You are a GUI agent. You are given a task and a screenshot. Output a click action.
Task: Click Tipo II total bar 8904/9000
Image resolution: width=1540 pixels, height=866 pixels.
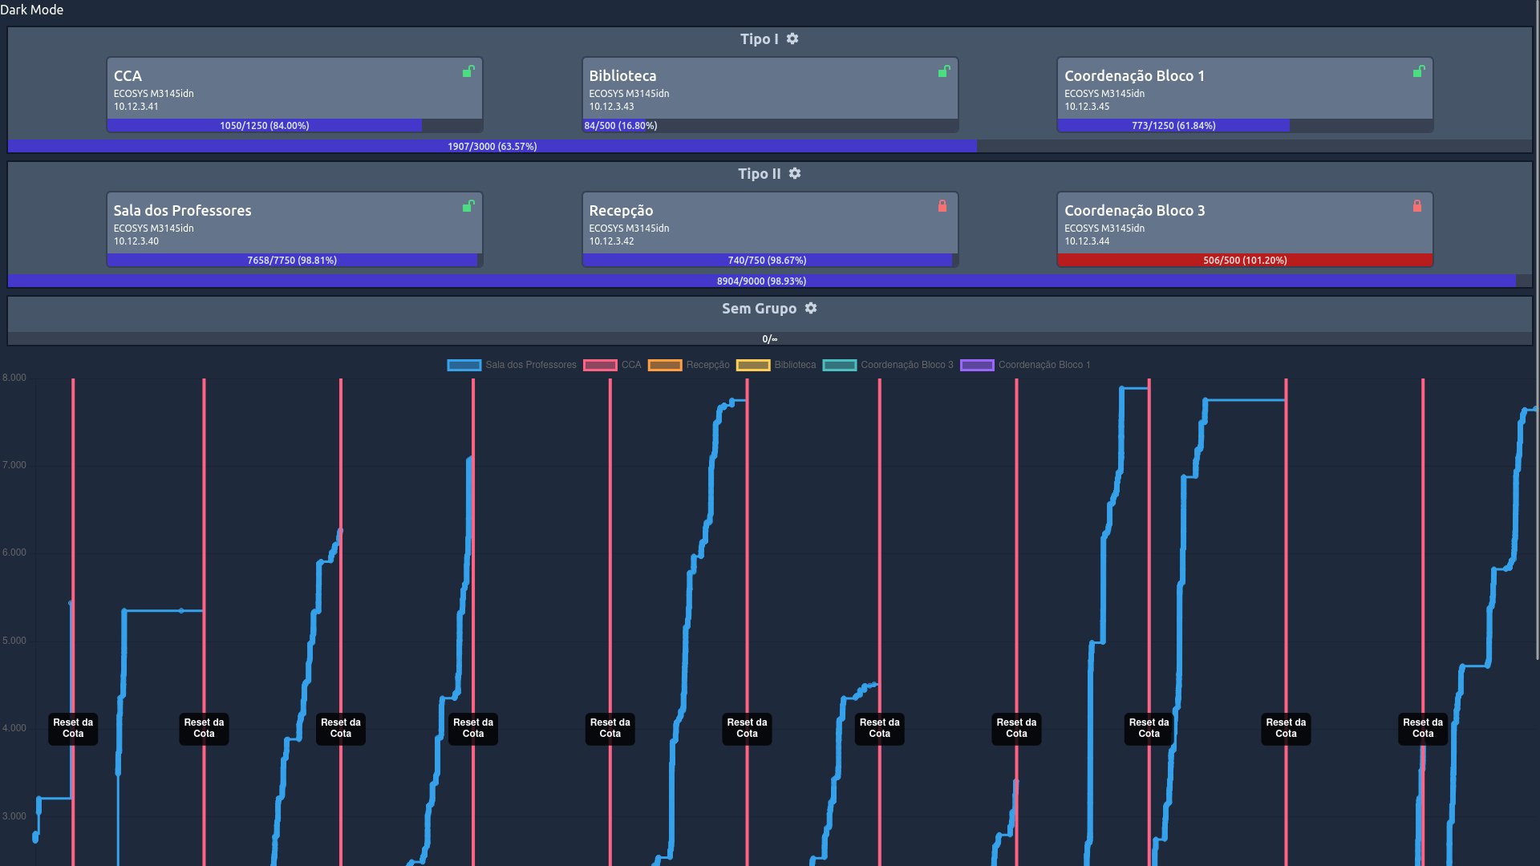click(770, 281)
